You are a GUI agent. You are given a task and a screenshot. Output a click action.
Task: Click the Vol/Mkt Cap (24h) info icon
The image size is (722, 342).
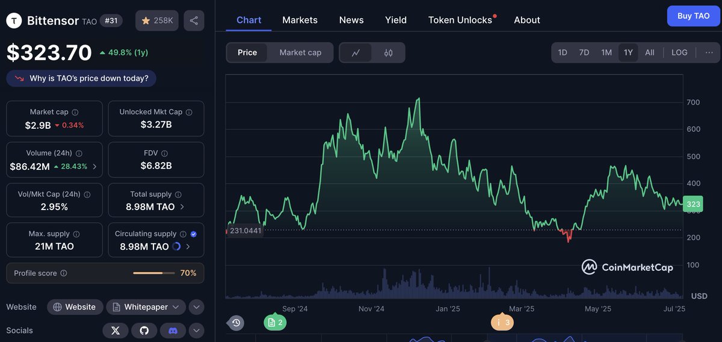point(87,194)
